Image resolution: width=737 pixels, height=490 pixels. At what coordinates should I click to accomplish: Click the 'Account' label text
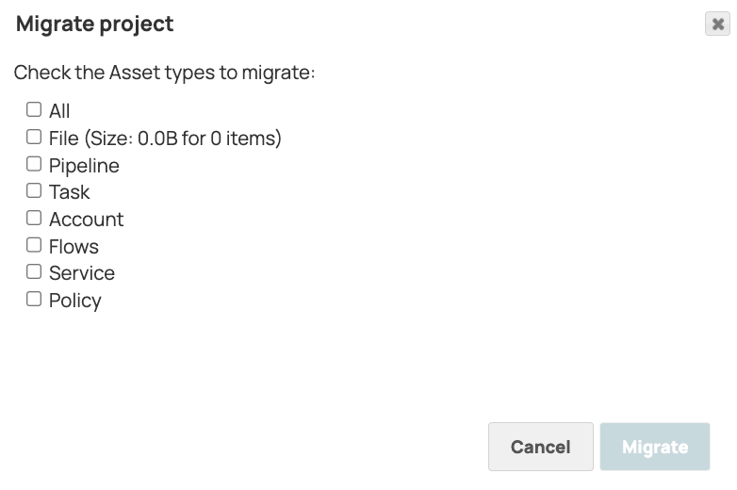pyautogui.click(x=86, y=220)
